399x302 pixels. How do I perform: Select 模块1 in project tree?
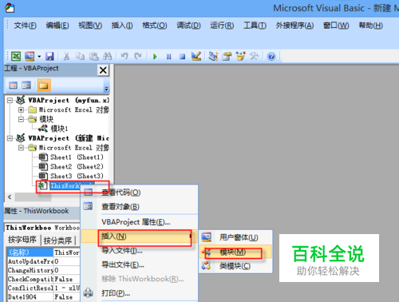point(59,129)
